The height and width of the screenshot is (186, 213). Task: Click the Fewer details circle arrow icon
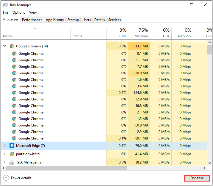6,178
